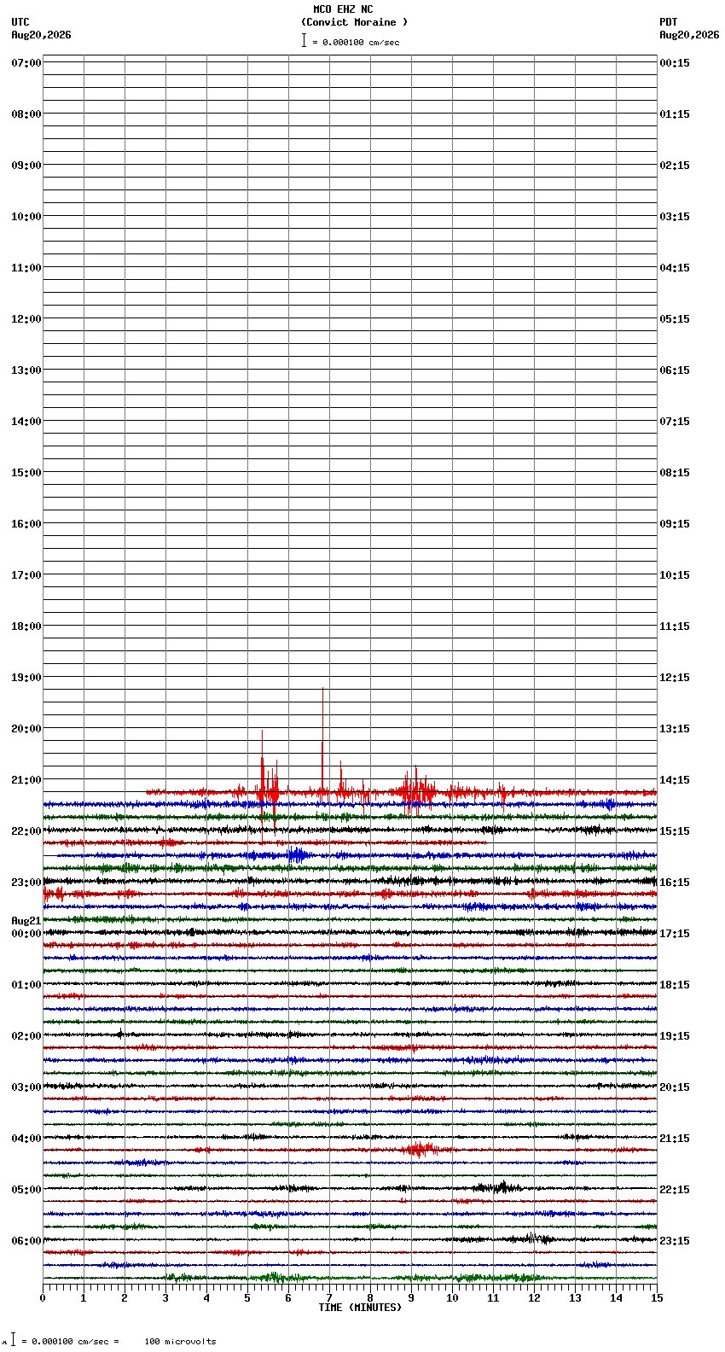Click the 'TIME (MINUTES)' axis title
The width and height of the screenshot is (725, 1352).
point(360,1308)
